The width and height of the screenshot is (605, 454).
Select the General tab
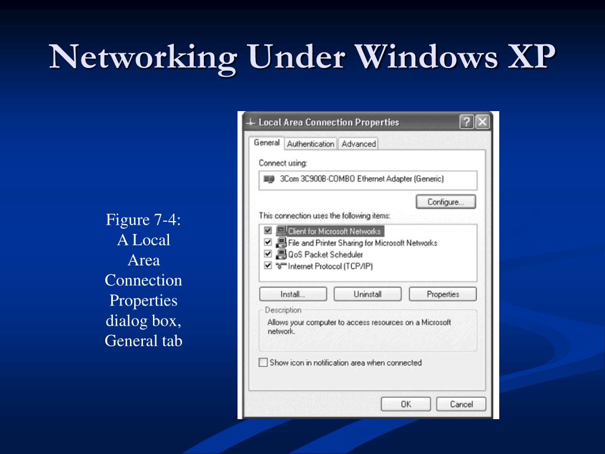point(266,143)
